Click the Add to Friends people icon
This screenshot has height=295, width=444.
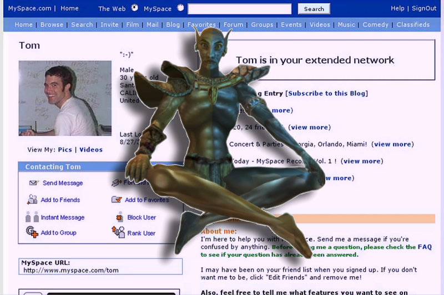(32, 200)
